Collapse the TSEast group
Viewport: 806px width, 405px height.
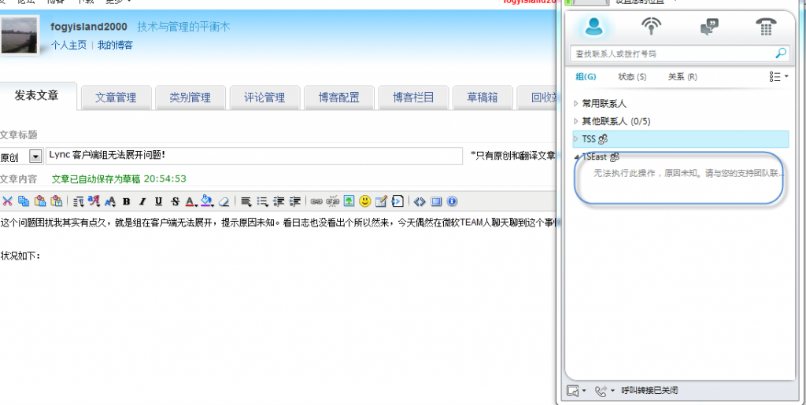(577, 156)
